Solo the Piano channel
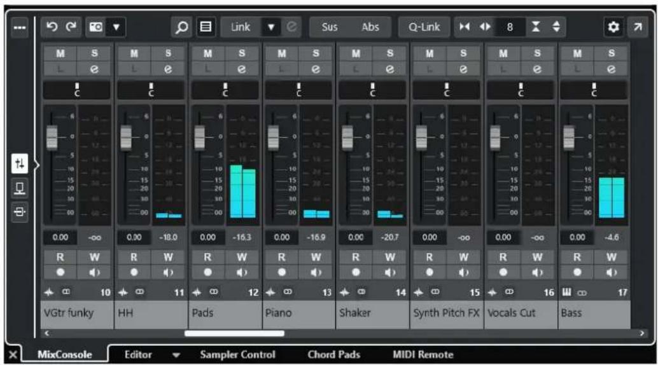 [316, 53]
